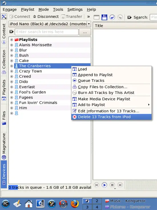Choose Append to Playlist menu entry
The width and height of the screenshot is (157, 210).
pos(112,75)
